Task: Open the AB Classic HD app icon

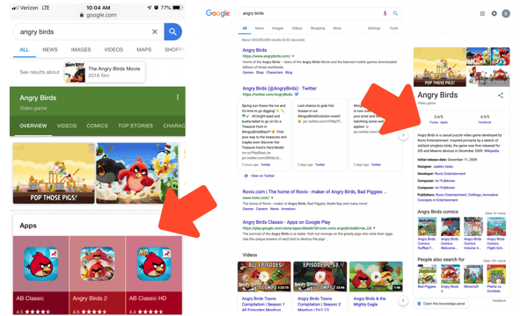Action: (154, 264)
